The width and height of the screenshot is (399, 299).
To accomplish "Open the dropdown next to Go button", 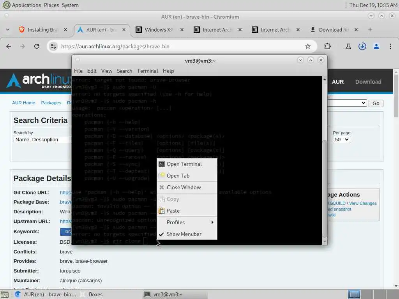I will [x=347, y=103].
